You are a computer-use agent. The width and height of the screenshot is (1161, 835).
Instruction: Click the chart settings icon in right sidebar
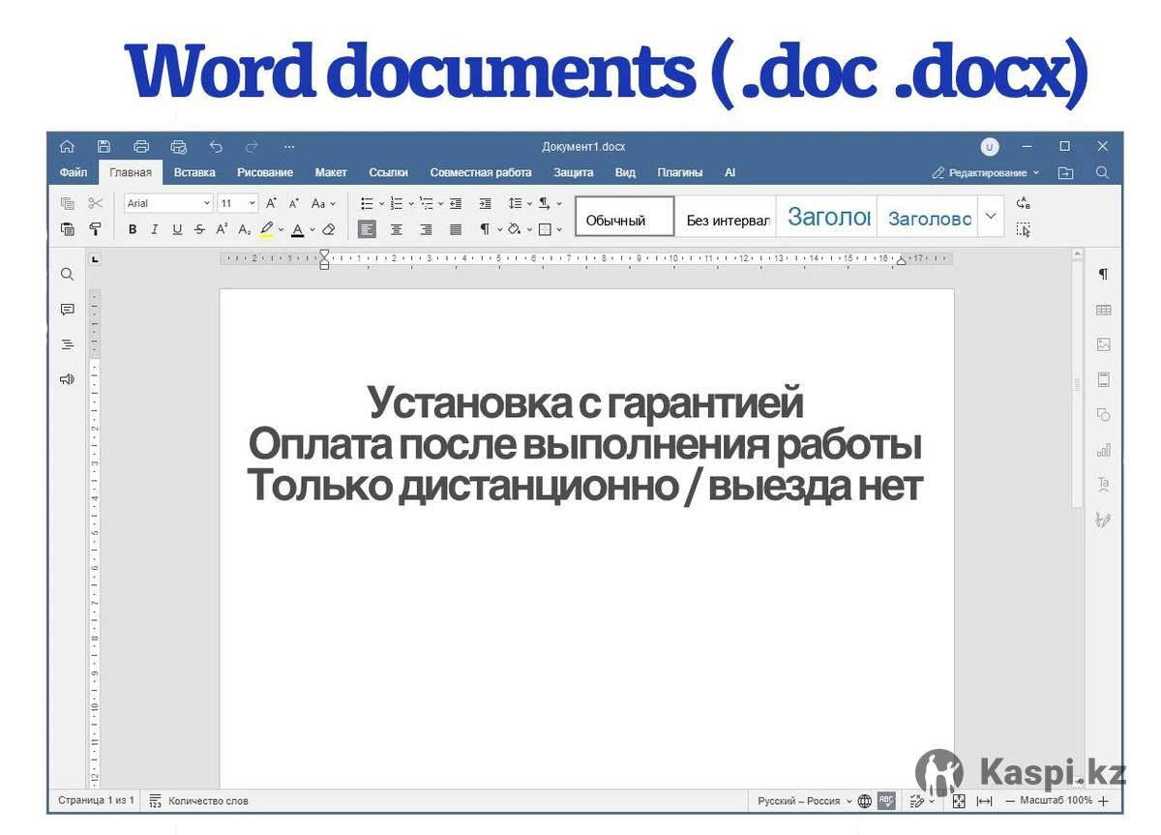tap(1103, 450)
